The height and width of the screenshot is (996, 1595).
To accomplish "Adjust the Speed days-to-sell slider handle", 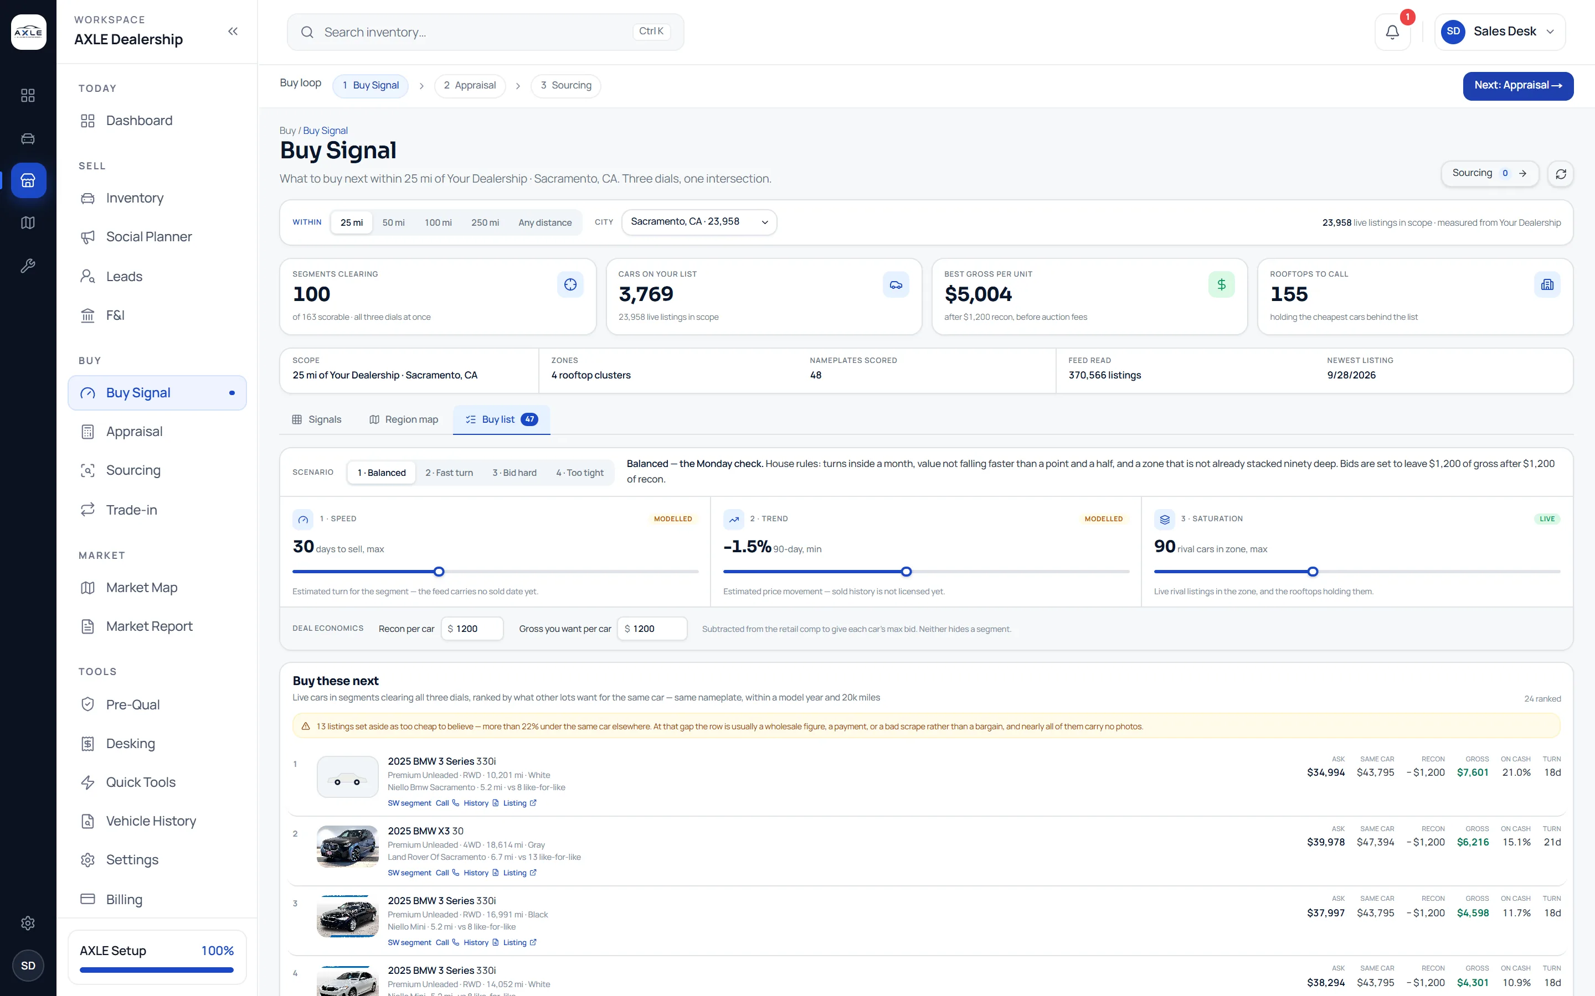I will tap(439, 572).
